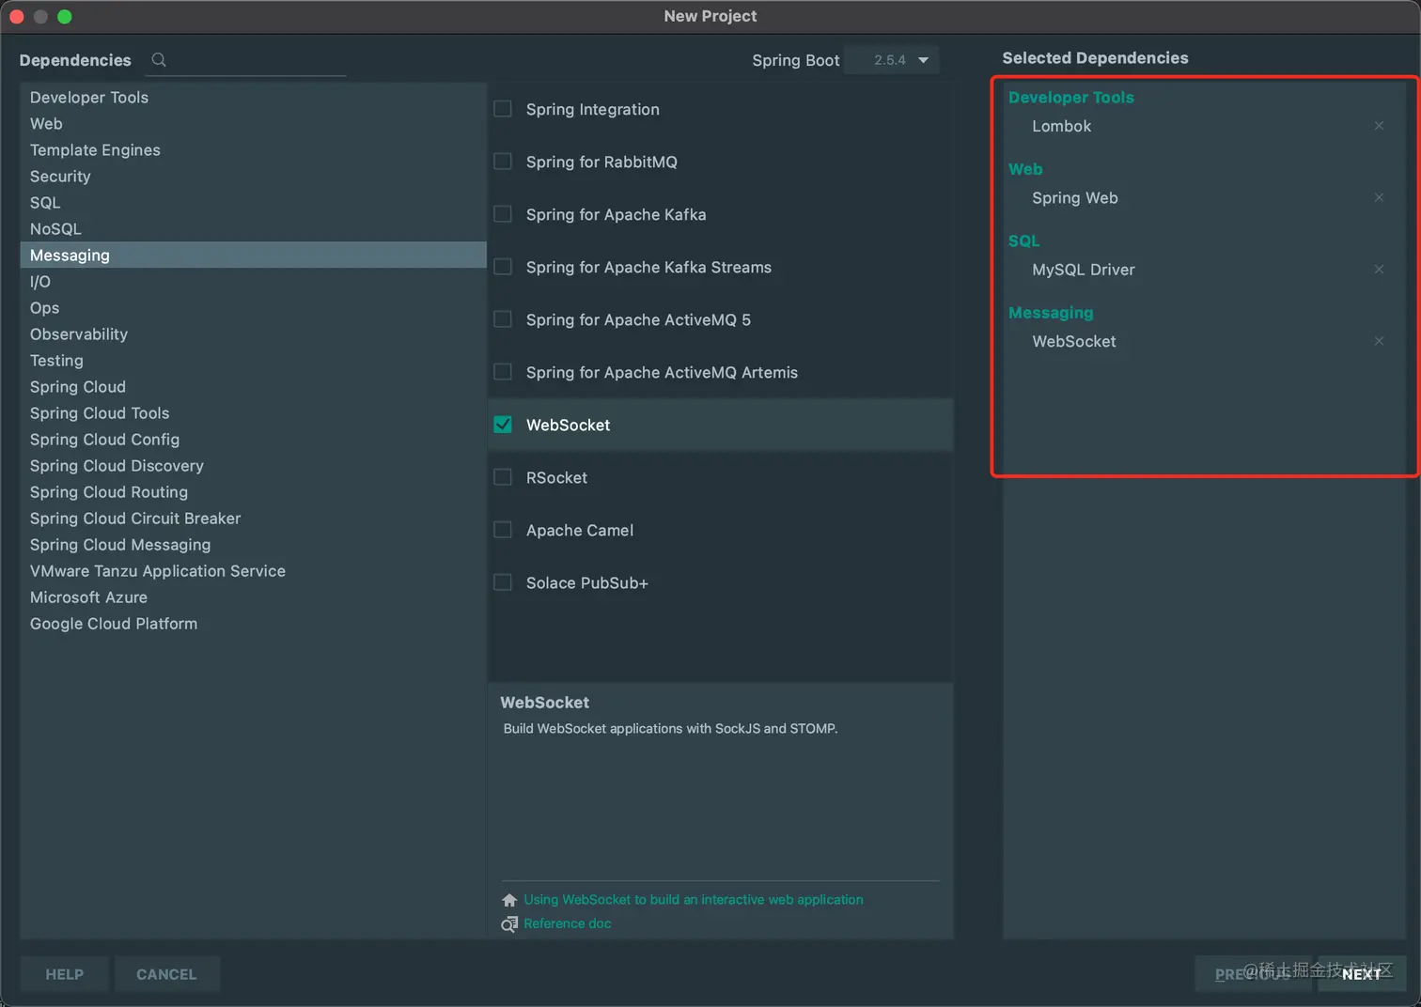Click the reference doc icon

[509, 924]
